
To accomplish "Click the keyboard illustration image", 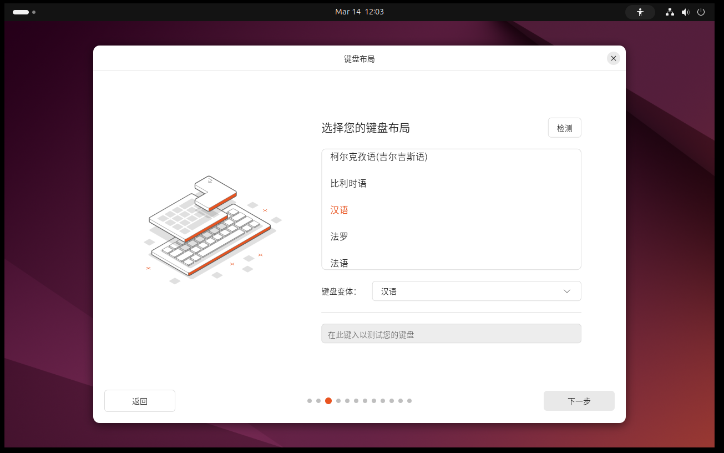I will (x=211, y=228).
